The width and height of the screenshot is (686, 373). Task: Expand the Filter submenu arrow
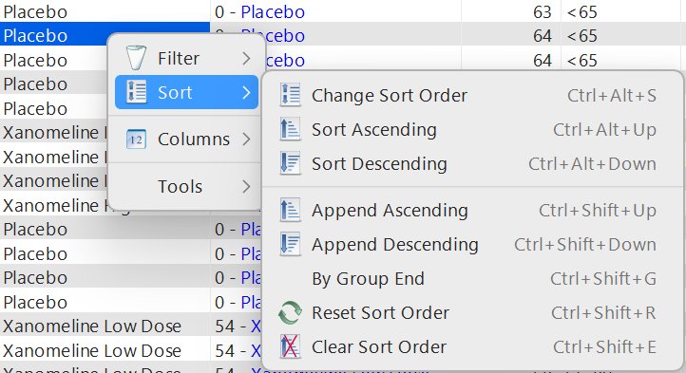point(247,58)
